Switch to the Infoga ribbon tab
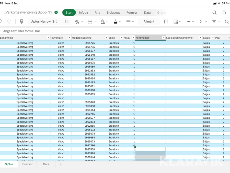Screen dimensions: 230x173 pyautogui.click(x=83, y=12)
